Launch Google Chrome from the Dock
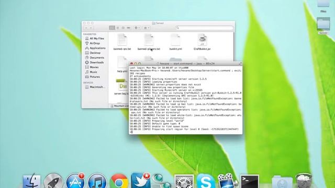Screen dimensions: 335x188 pyautogui.click(x=119, y=182)
